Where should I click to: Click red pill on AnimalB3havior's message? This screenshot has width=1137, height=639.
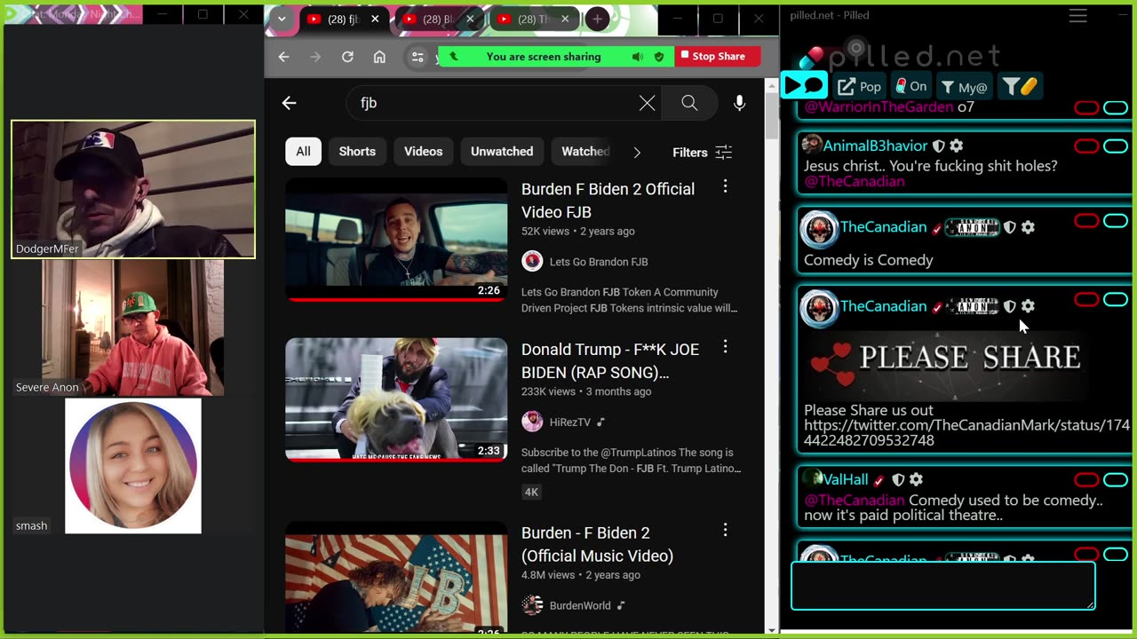point(1086,146)
